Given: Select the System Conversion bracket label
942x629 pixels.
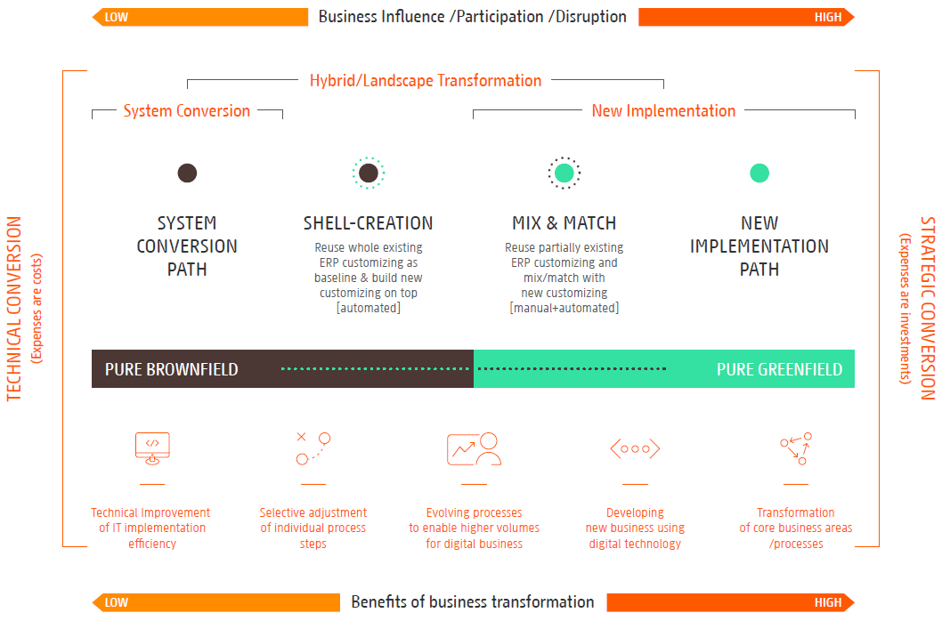Looking at the screenshot, I should coord(187,111).
